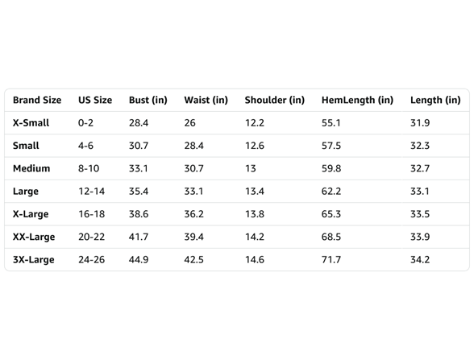Select the 26 waist value
Screen dimensions: 474x355
pos(190,123)
